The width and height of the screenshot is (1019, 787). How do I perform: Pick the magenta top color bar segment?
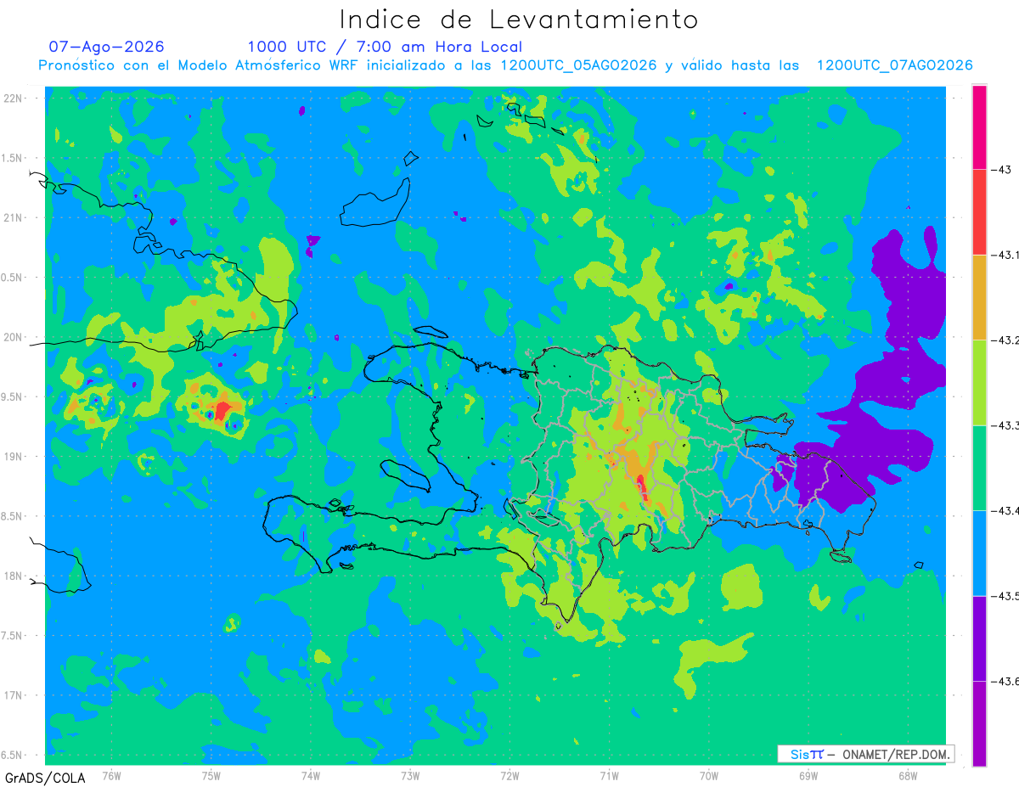click(x=979, y=127)
